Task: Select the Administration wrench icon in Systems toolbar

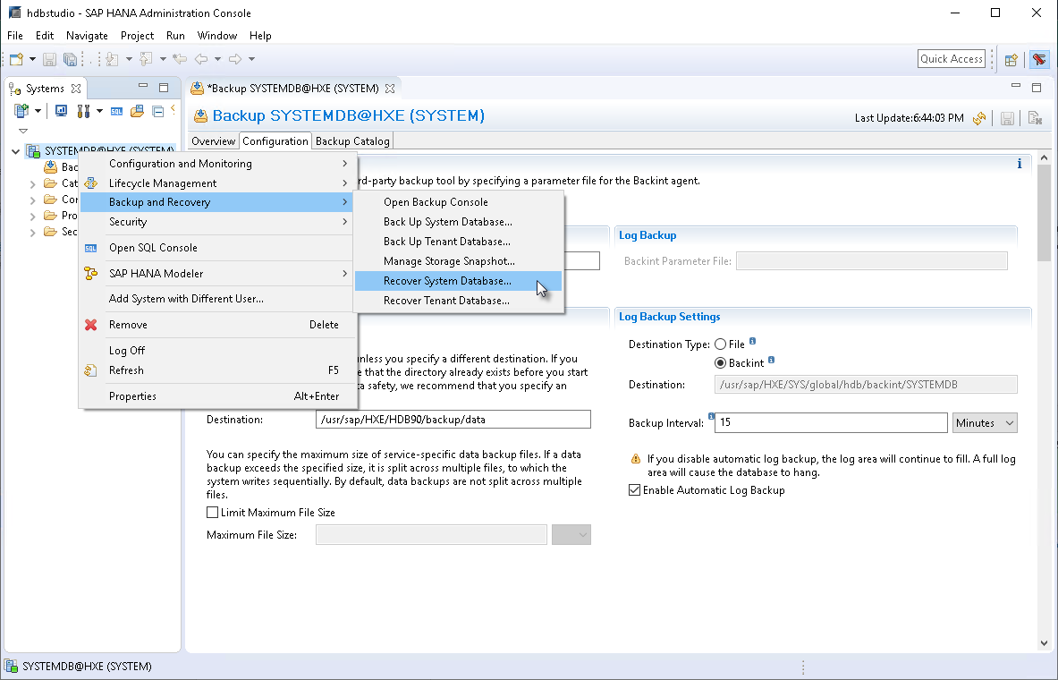Action: coord(82,110)
